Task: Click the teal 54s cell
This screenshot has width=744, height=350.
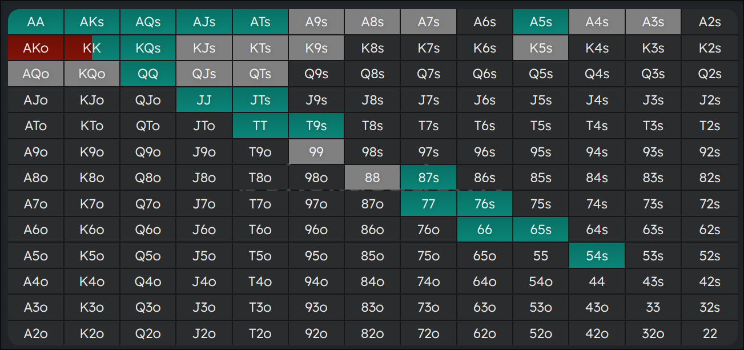Action: (x=597, y=256)
